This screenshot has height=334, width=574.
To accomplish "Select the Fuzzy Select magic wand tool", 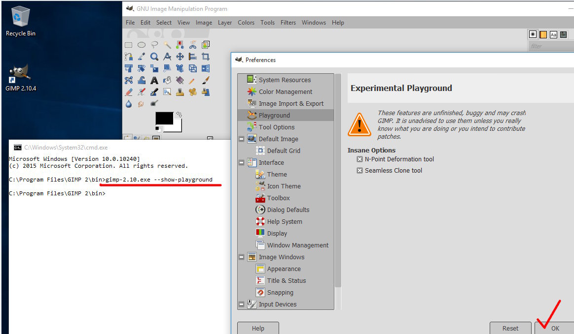I will click(x=167, y=45).
